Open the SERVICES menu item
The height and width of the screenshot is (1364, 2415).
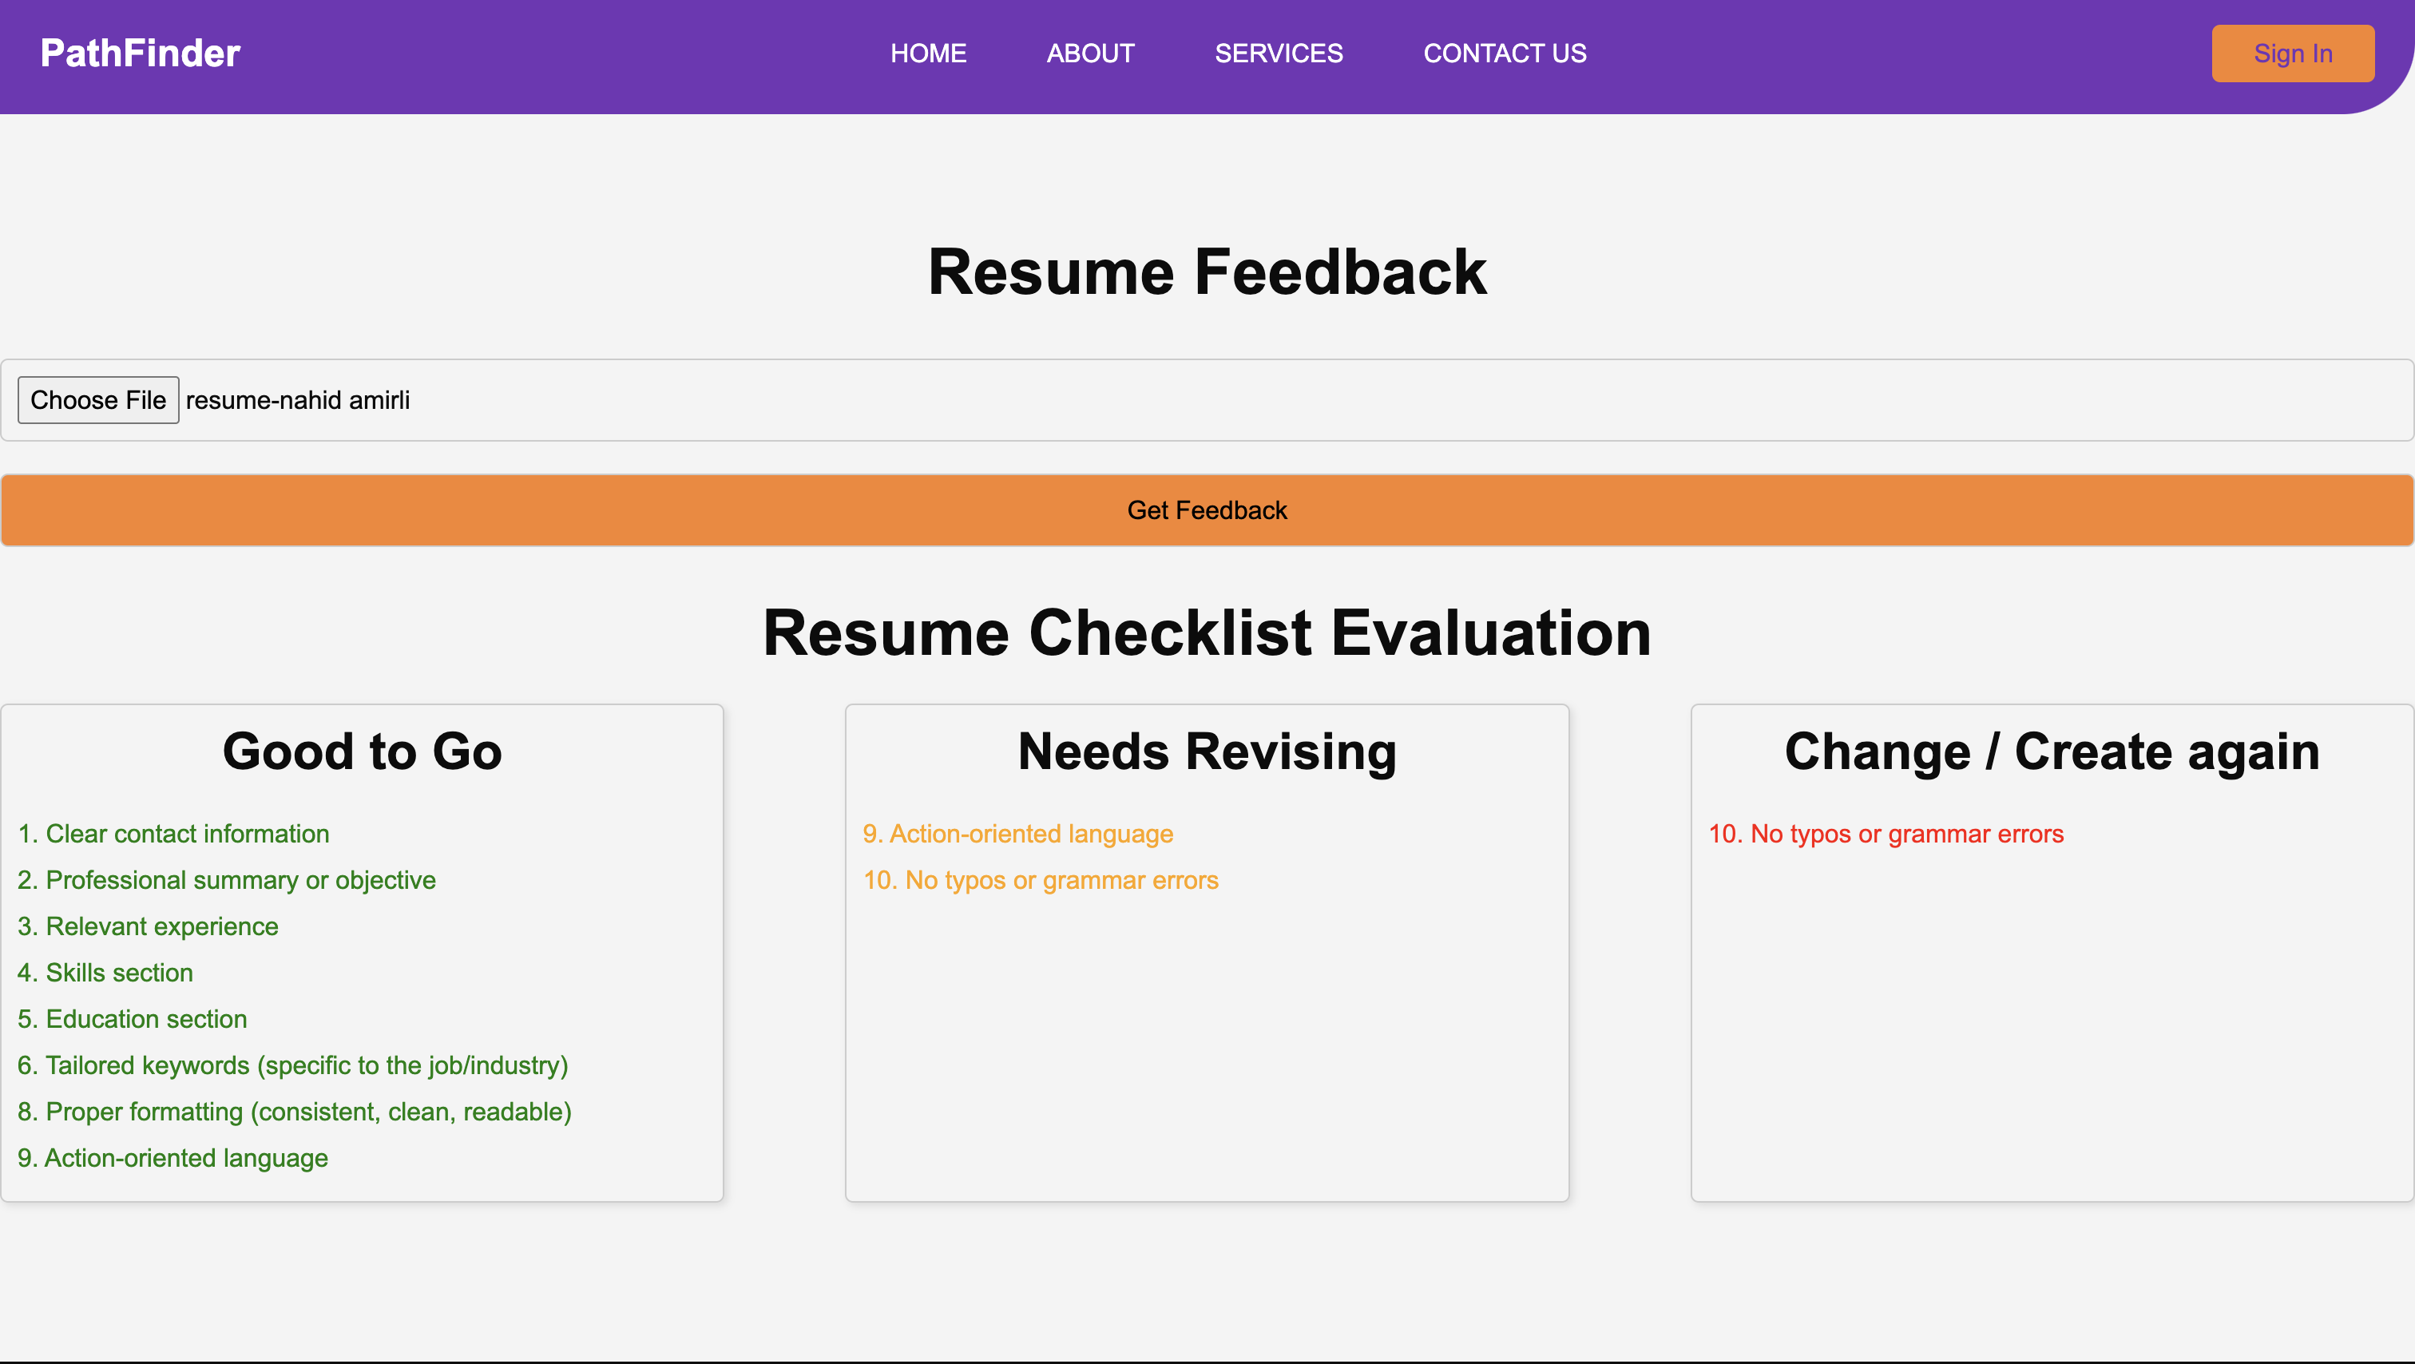click(x=1279, y=54)
